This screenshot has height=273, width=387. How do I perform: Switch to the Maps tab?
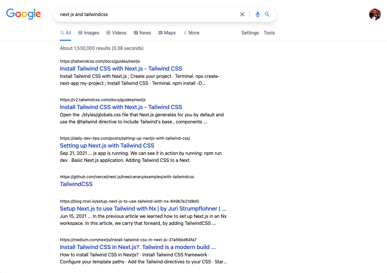[x=167, y=33]
